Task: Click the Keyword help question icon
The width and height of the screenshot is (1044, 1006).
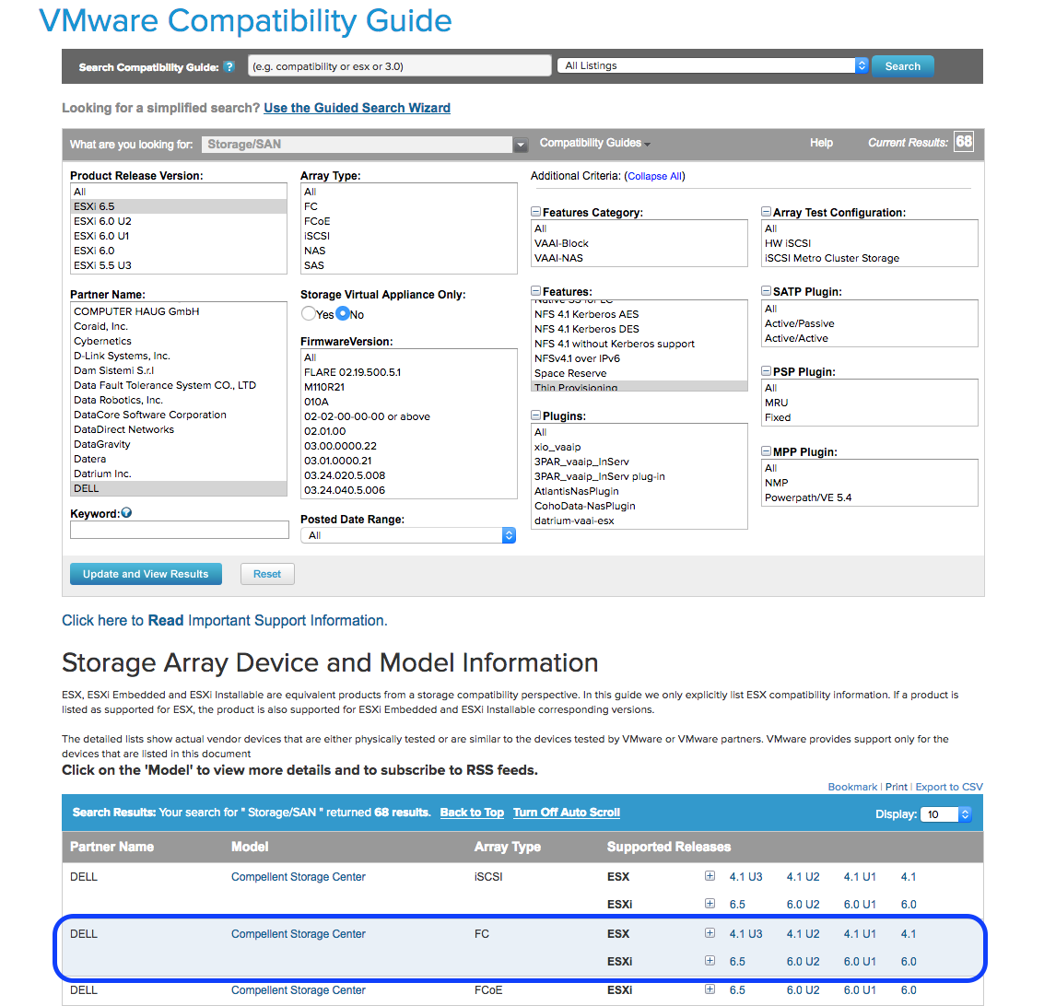Action: click(126, 512)
